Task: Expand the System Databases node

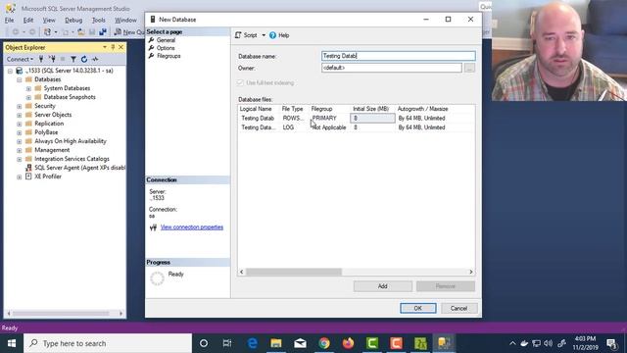Action: click(x=28, y=88)
